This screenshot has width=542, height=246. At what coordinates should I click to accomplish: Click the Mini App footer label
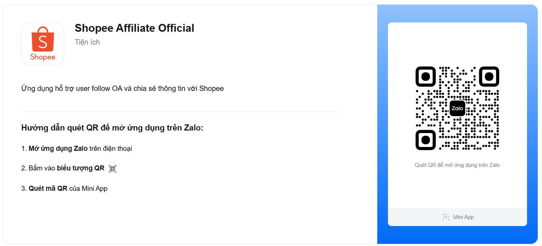tap(464, 217)
